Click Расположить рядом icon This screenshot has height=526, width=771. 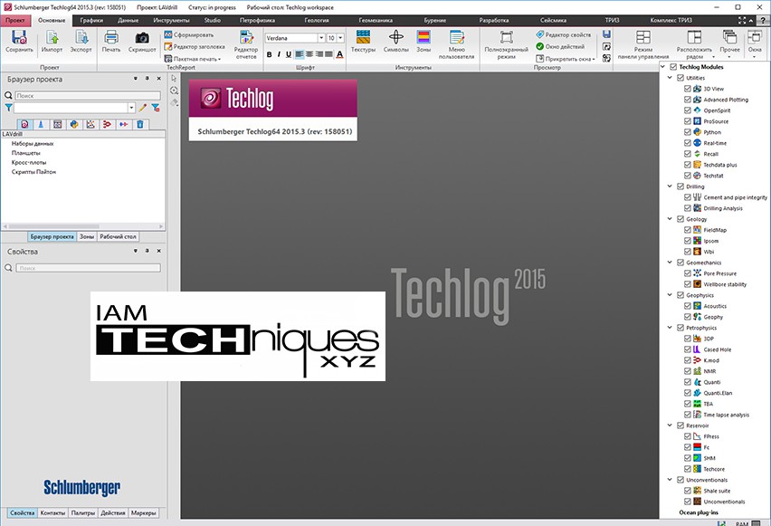[694, 37]
